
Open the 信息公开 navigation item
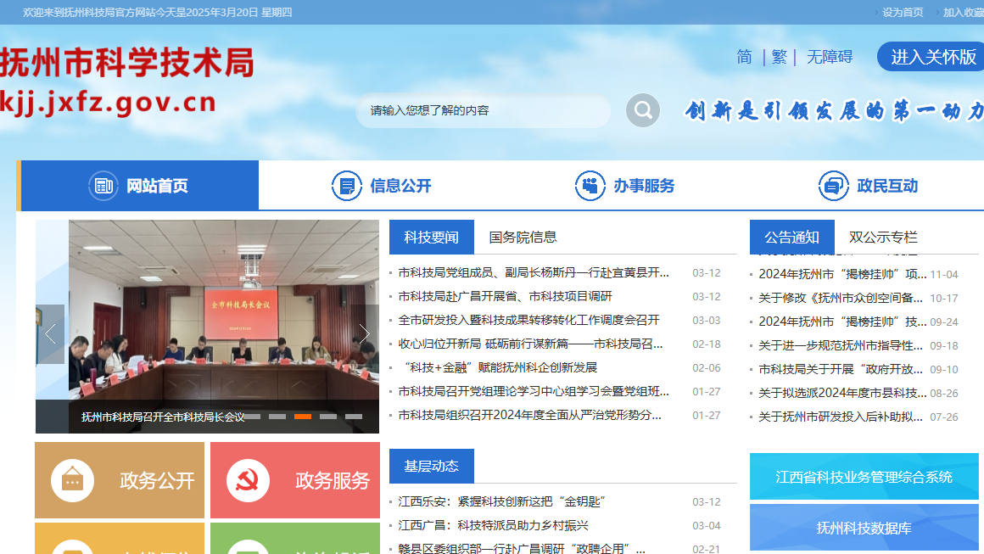pos(381,186)
